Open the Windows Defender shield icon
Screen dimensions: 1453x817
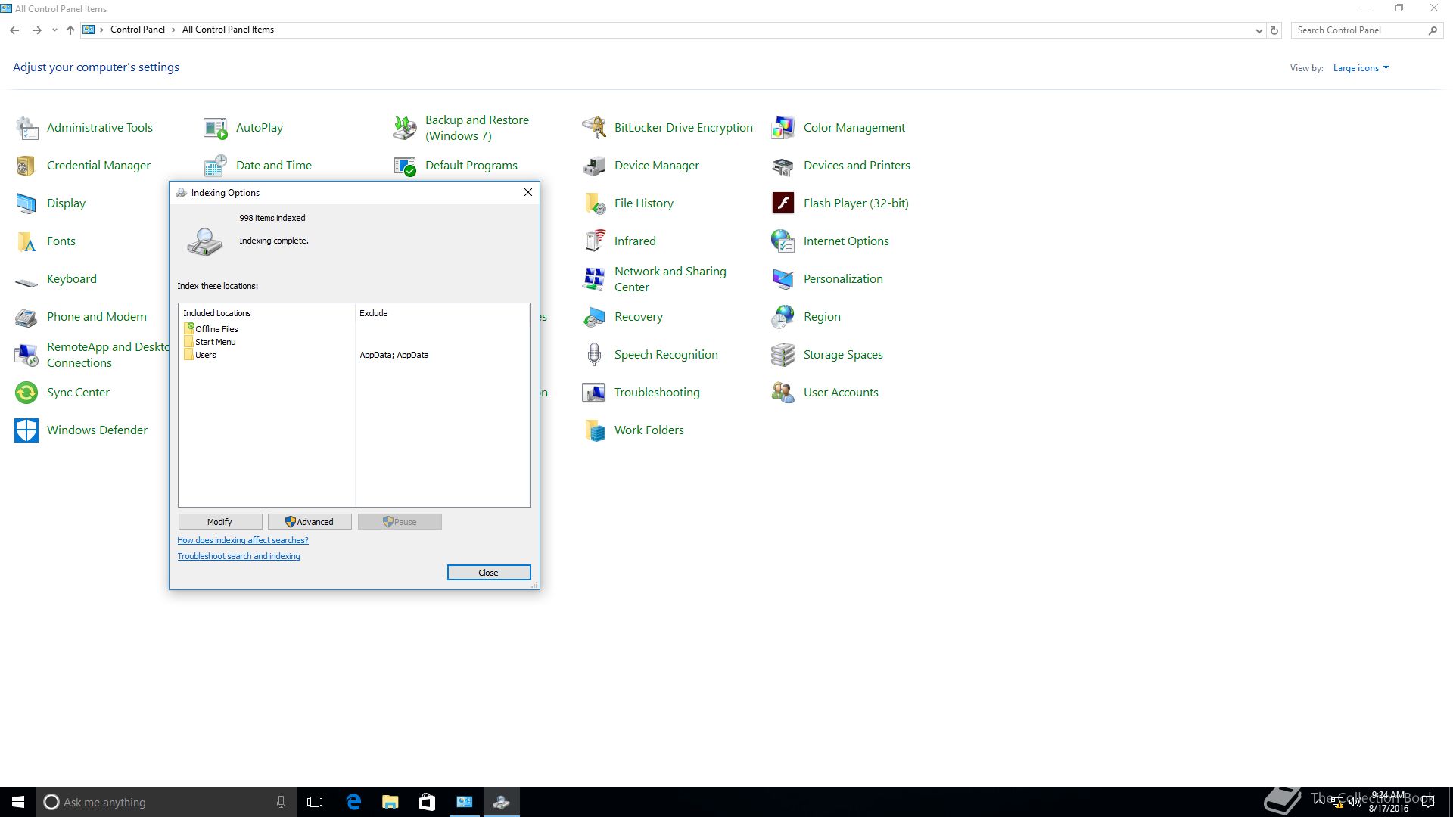(x=26, y=430)
